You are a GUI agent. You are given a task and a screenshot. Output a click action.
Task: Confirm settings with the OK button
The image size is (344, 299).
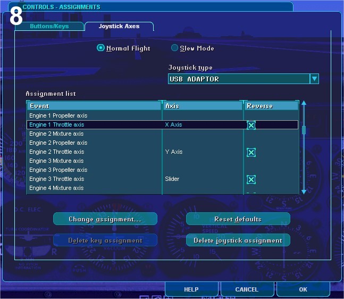pos(303,289)
